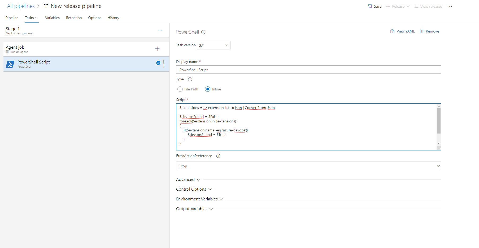Switch to the Variables tab

point(52,18)
